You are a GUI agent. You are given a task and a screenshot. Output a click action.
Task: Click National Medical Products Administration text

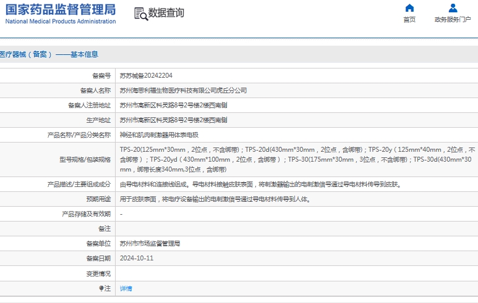(x=61, y=22)
